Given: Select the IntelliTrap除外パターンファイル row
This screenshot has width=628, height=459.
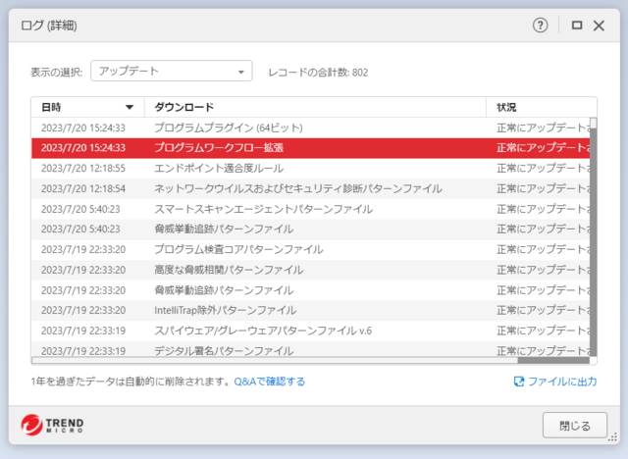Looking at the screenshot, I should tap(310, 311).
